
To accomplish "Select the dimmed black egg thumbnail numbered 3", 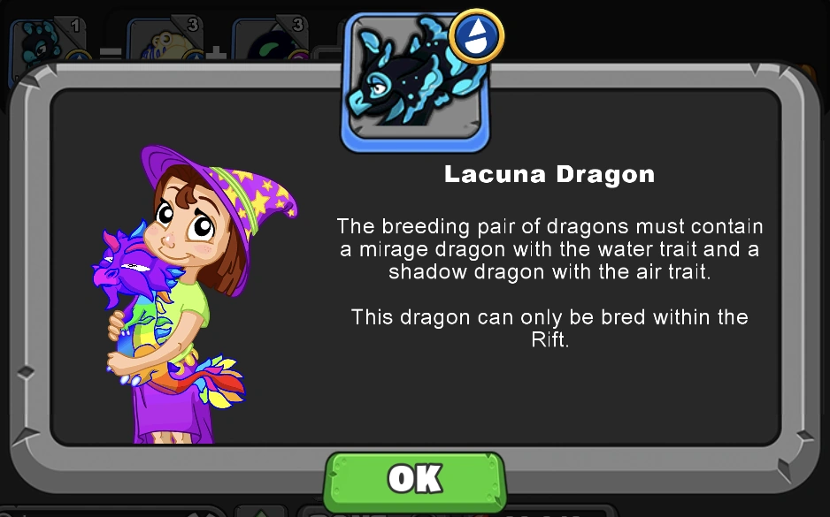I will click(x=270, y=42).
